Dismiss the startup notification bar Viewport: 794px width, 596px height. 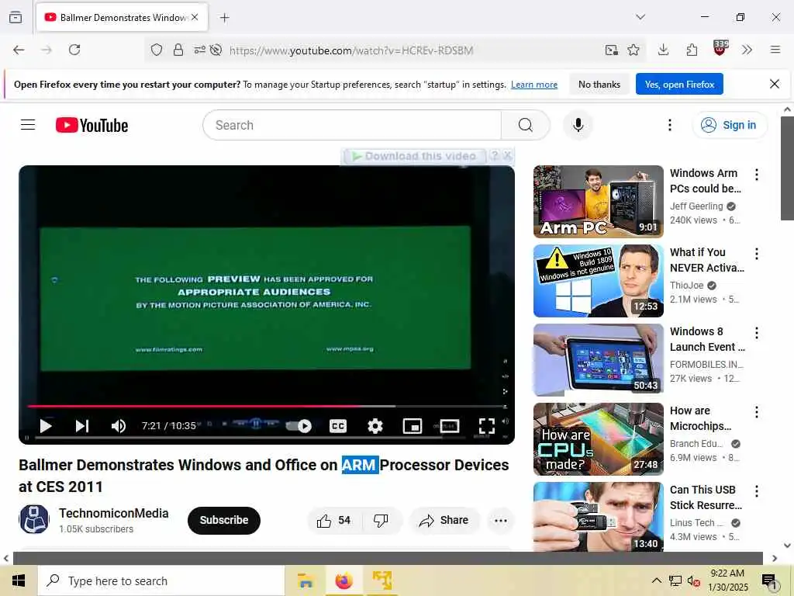pos(775,84)
